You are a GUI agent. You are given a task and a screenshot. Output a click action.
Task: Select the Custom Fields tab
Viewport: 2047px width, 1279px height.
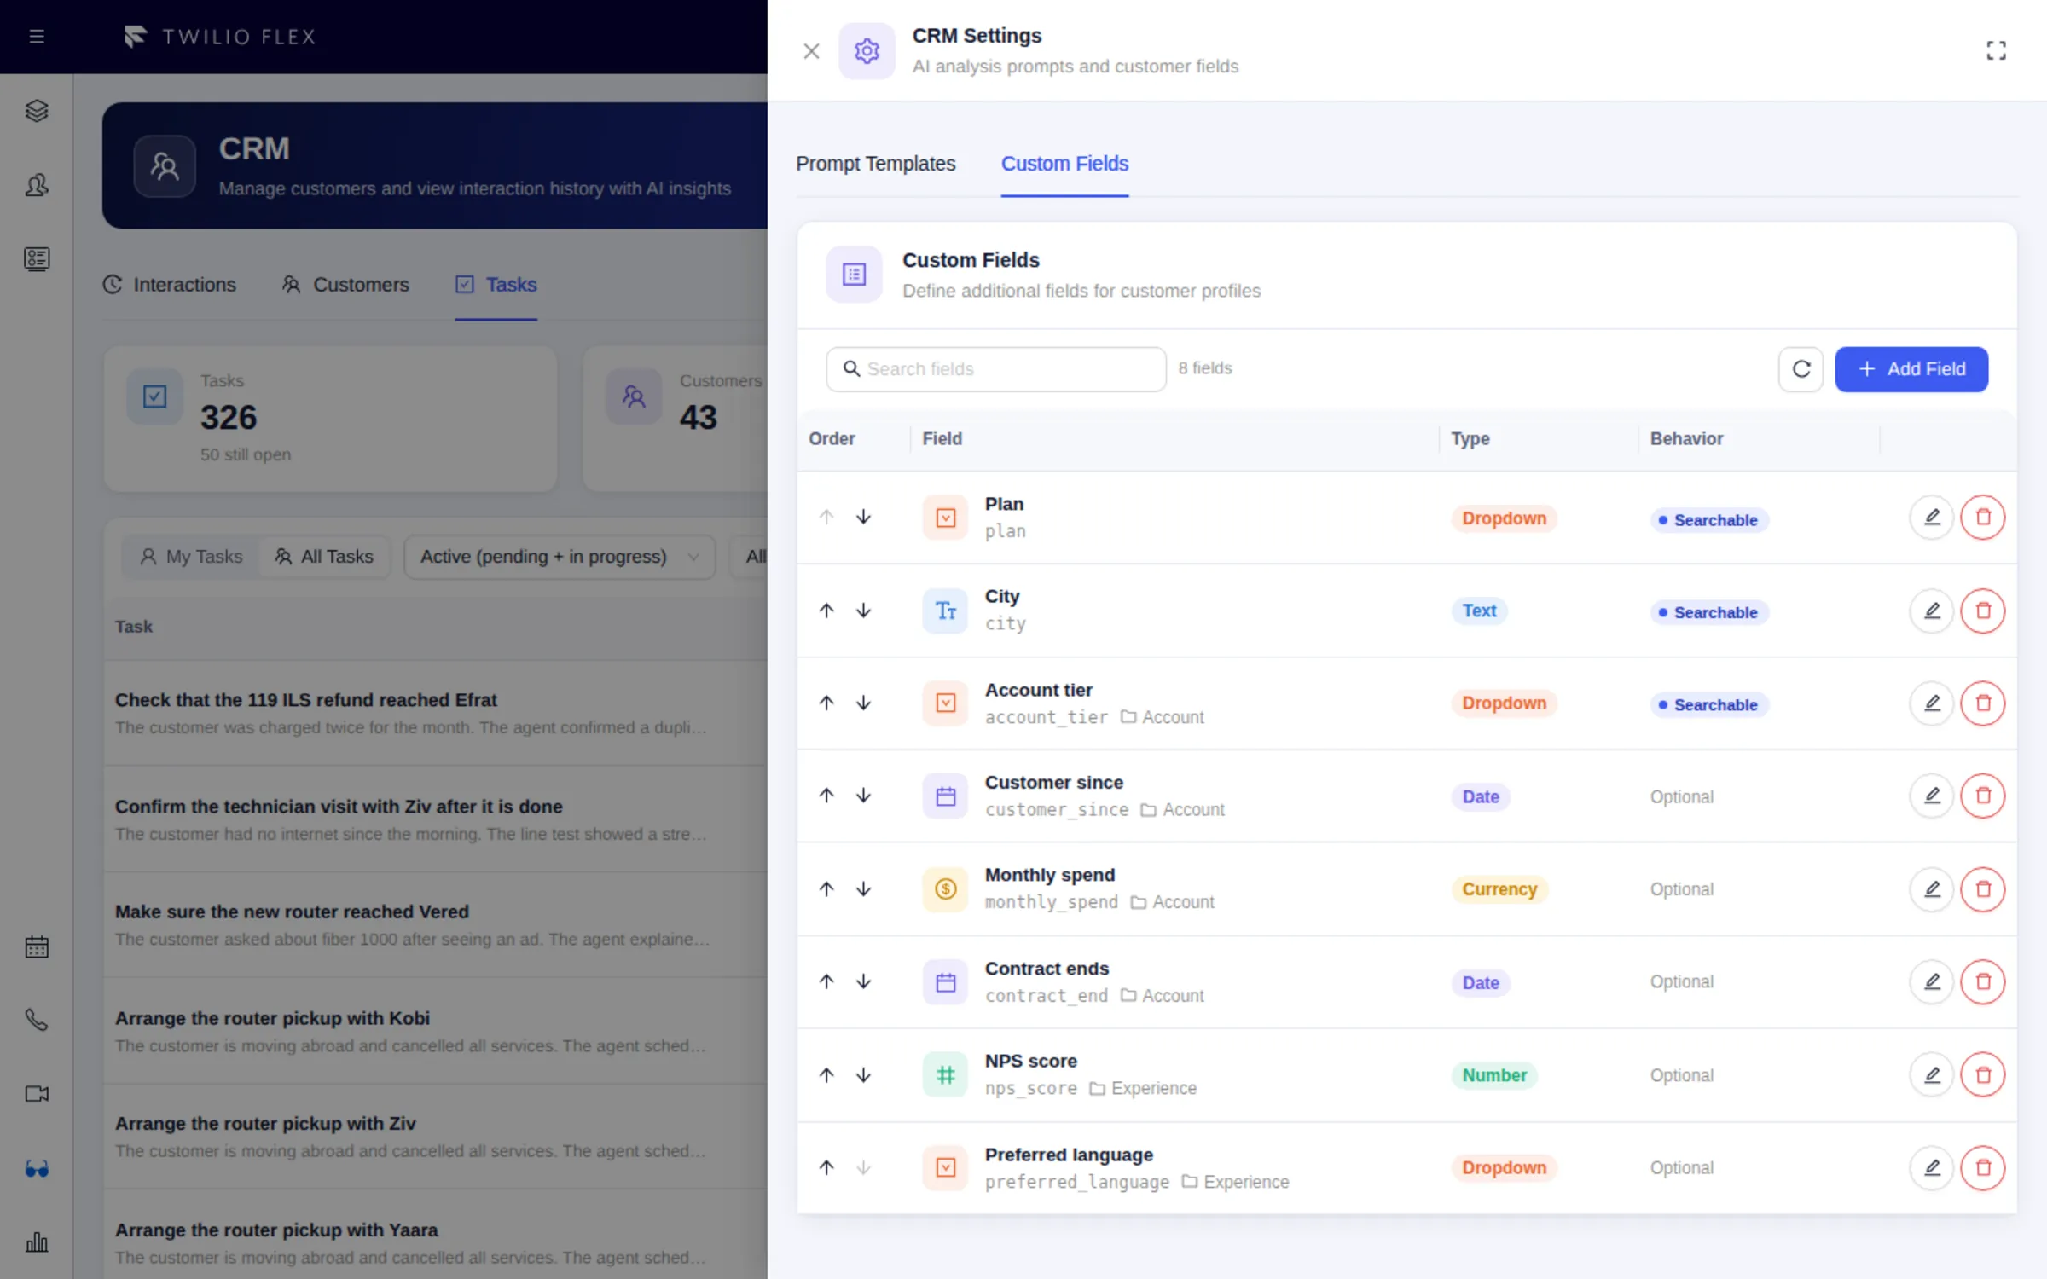tap(1064, 164)
